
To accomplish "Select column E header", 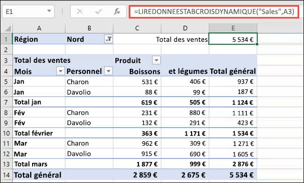I will (x=233, y=28).
